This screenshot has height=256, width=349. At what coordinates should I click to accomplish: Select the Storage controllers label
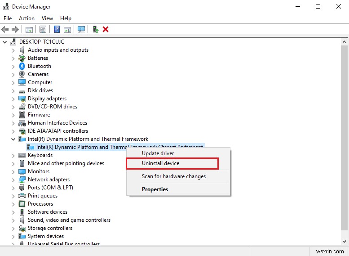click(50, 228)
